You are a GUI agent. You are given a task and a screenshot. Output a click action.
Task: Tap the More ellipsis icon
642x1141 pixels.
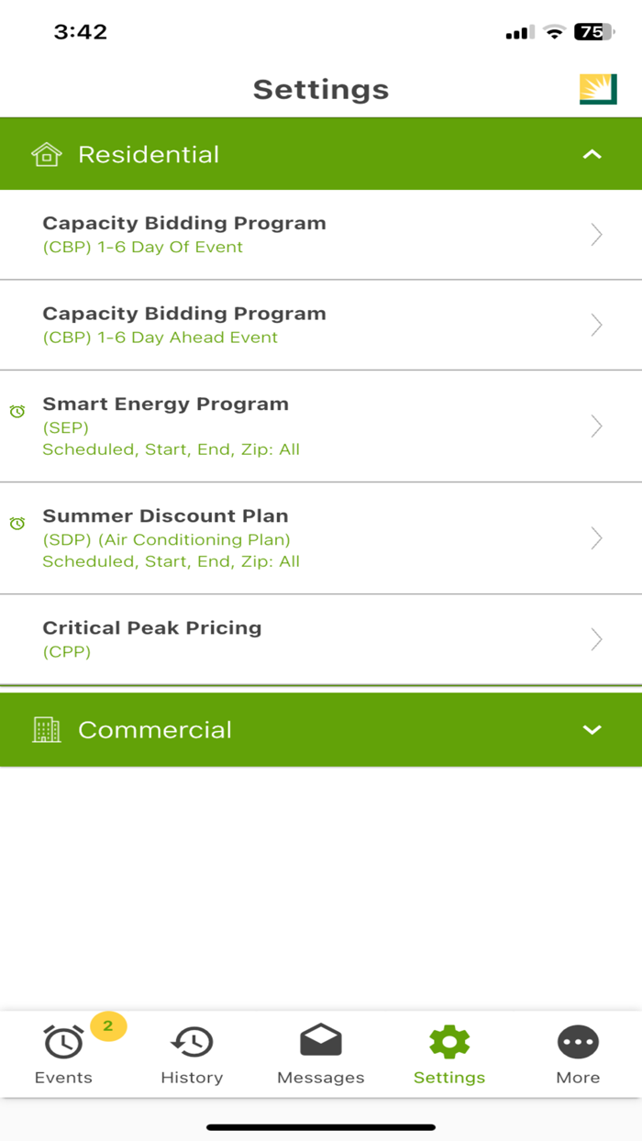(578, 1042)
